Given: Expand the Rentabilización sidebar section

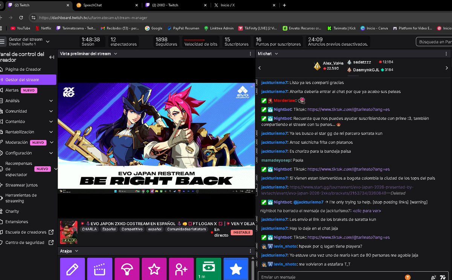Looking at the screenshot, I should point(51,132).
